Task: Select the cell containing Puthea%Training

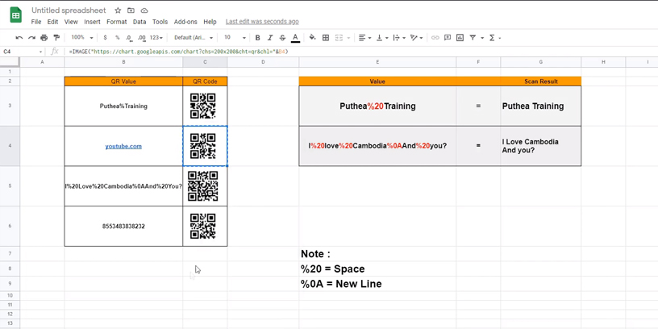Action: 123,106
